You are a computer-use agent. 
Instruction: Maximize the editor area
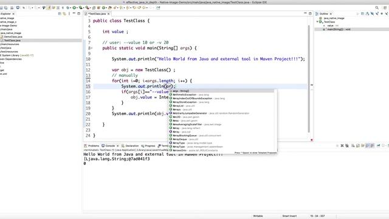[310, 13]
